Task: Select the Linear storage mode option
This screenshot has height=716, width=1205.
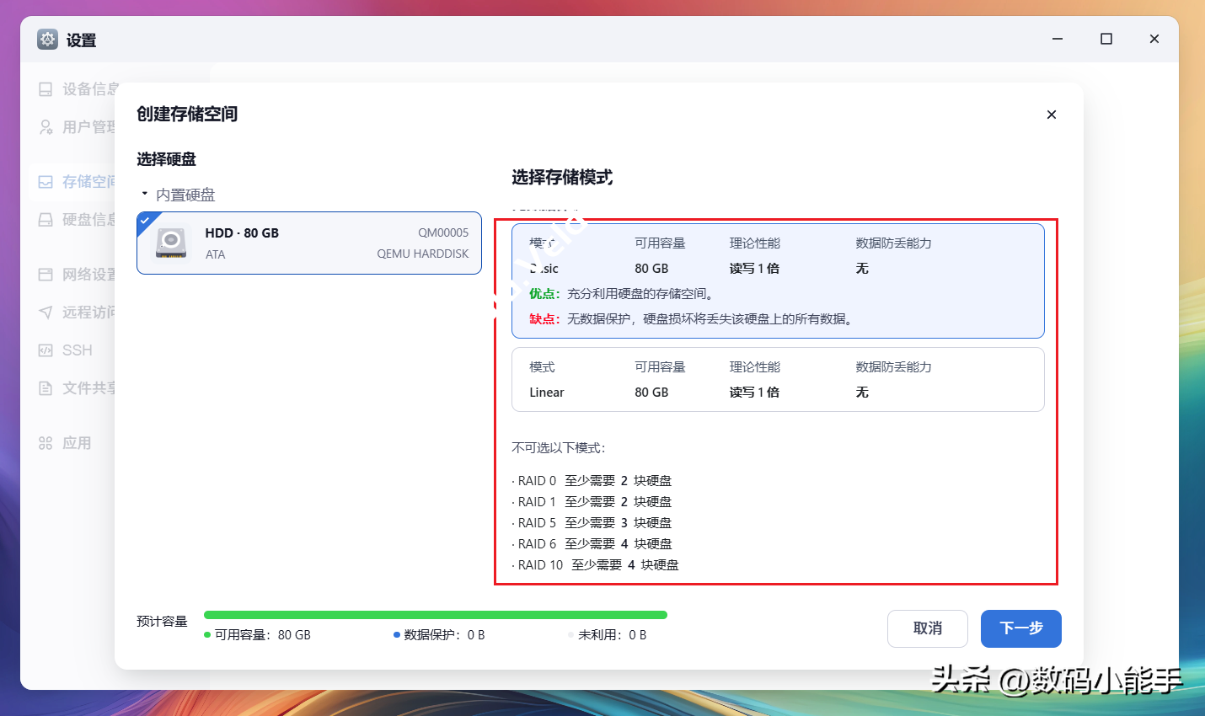Action: (x=777, y=380)
